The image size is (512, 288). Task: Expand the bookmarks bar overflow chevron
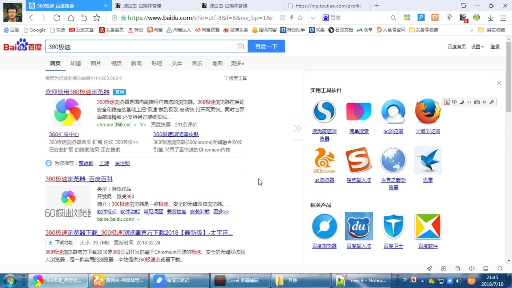point(472,30)
